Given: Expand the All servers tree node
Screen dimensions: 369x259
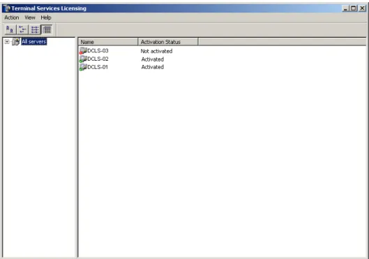Looking at the screenshot, I should [7, 42].
